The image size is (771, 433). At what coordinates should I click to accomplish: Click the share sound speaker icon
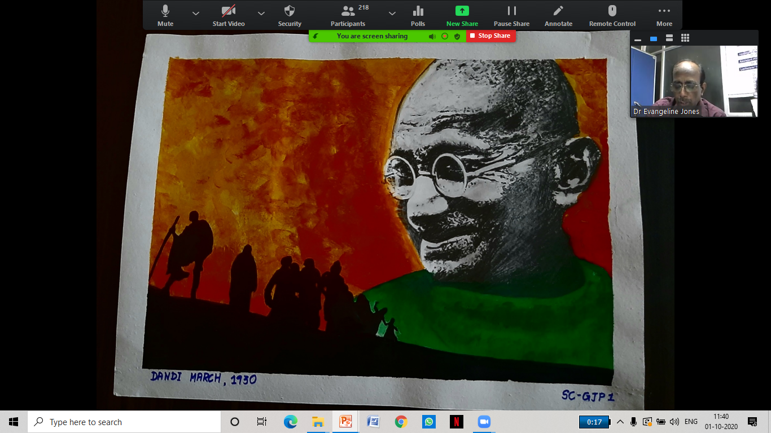(432, 36)
